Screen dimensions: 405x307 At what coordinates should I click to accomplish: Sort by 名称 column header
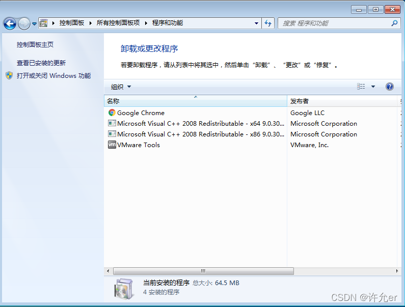point(196,101)
